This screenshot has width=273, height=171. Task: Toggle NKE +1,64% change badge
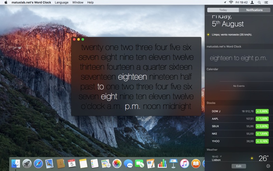click(x=262, y=134)
